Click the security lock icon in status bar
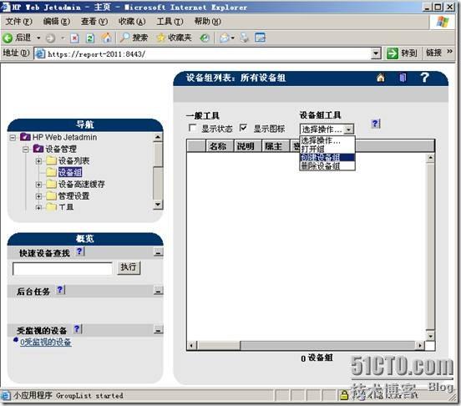The image size is (461, 406). point(343,395)
